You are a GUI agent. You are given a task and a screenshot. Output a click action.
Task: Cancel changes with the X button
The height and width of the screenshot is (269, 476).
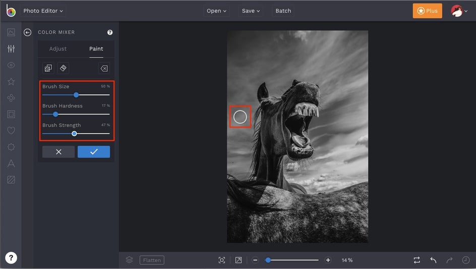[58, 152]
